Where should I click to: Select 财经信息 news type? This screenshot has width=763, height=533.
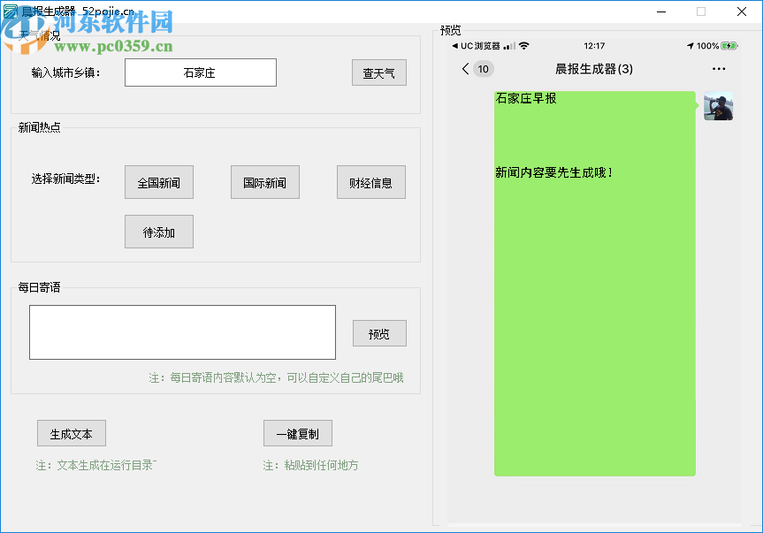[x=370, y=182]
